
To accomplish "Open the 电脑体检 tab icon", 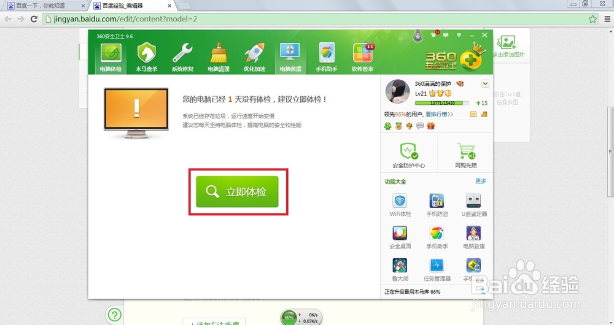I will (x=111, y=58).
